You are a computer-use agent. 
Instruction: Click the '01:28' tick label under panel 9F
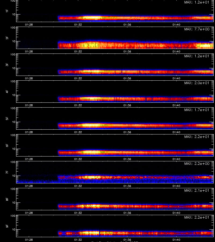click(29, 240)
